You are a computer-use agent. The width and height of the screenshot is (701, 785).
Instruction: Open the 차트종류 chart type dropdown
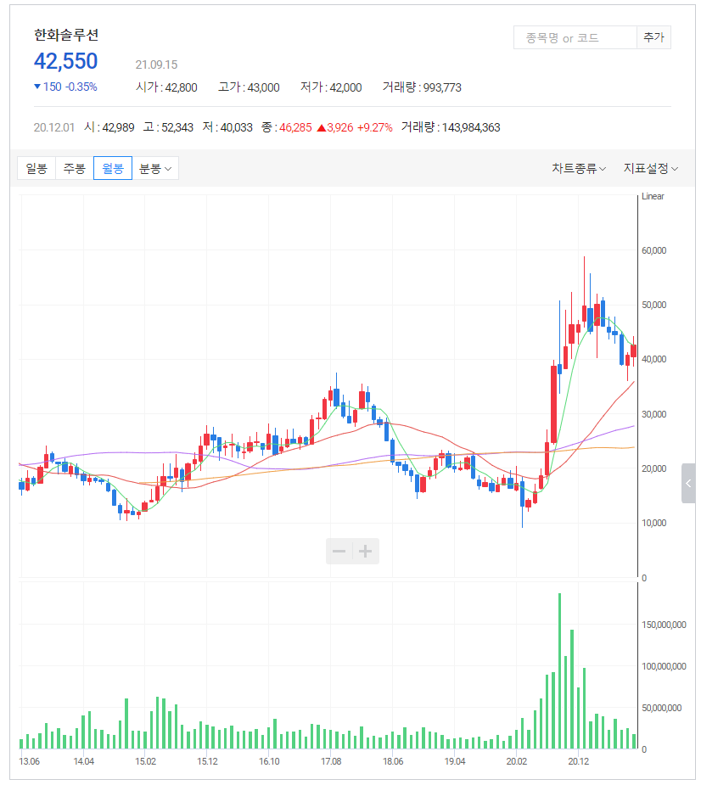579,168
